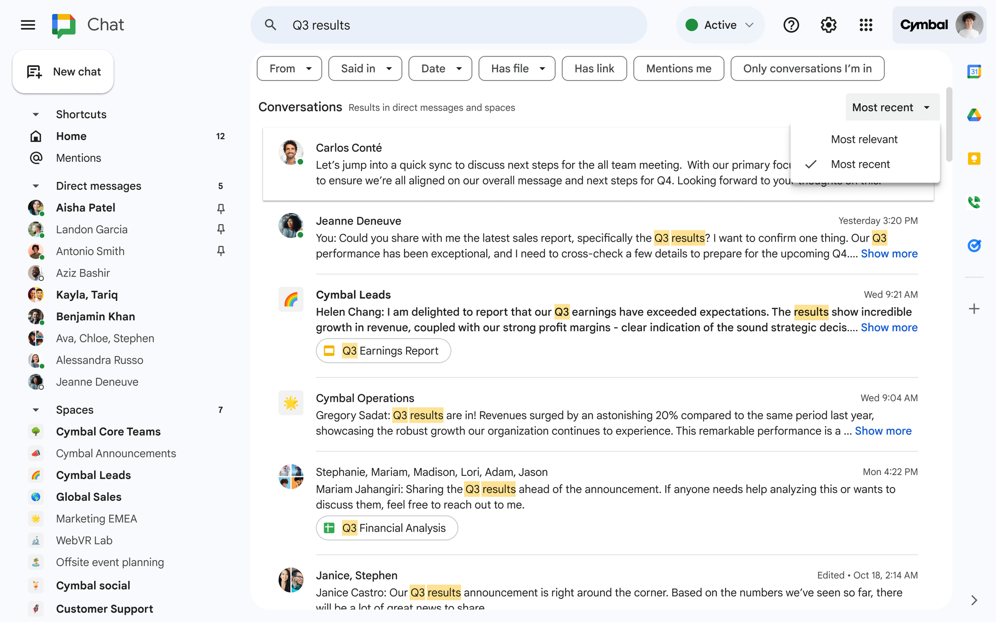Viewport: 996px width, 622px height.
Task: Enable the 'Mentions me' search filter
Action: pyautogui.click(x=678, y=68)
